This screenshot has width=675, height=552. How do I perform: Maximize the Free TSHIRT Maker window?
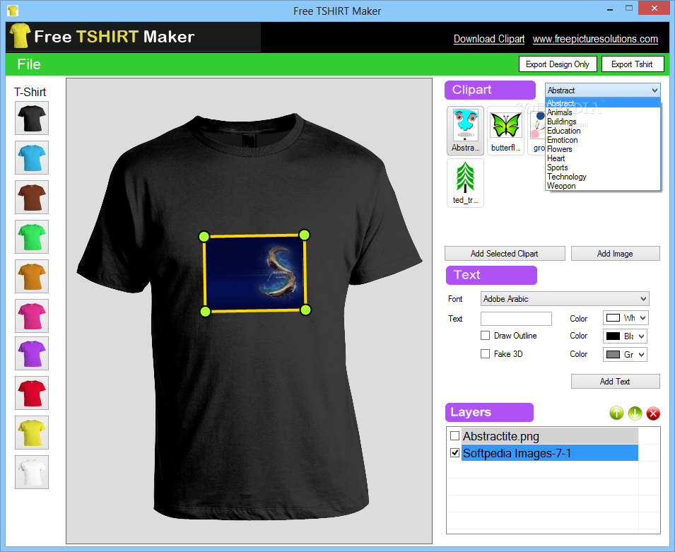pos(629,8)
